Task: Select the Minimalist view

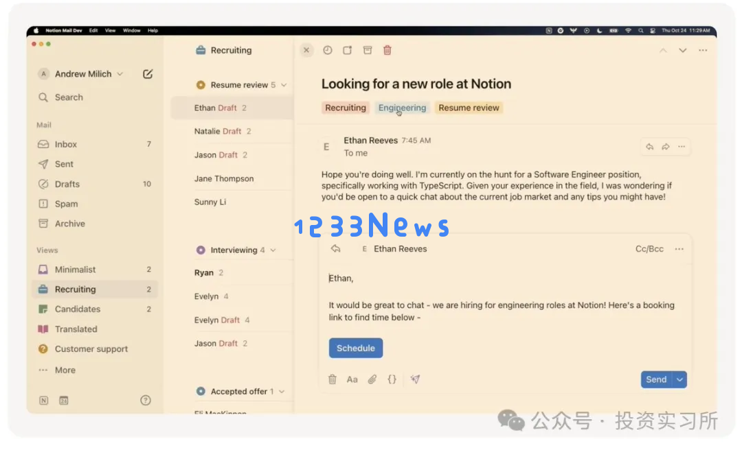Action: point(95,270)
